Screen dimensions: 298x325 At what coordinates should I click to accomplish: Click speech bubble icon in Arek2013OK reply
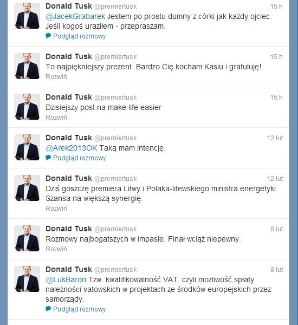click(x=48, y=158)
